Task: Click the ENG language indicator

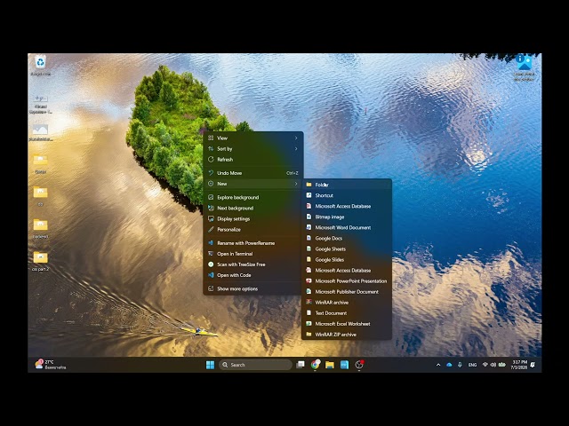Action: pyautogui.click(x=472, y=365)
